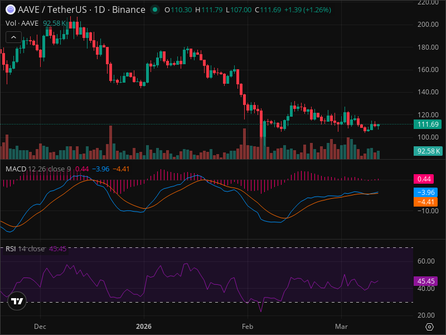Click the 180.00 price scale label
Screen dimensions: 446x335
(428, 47)
